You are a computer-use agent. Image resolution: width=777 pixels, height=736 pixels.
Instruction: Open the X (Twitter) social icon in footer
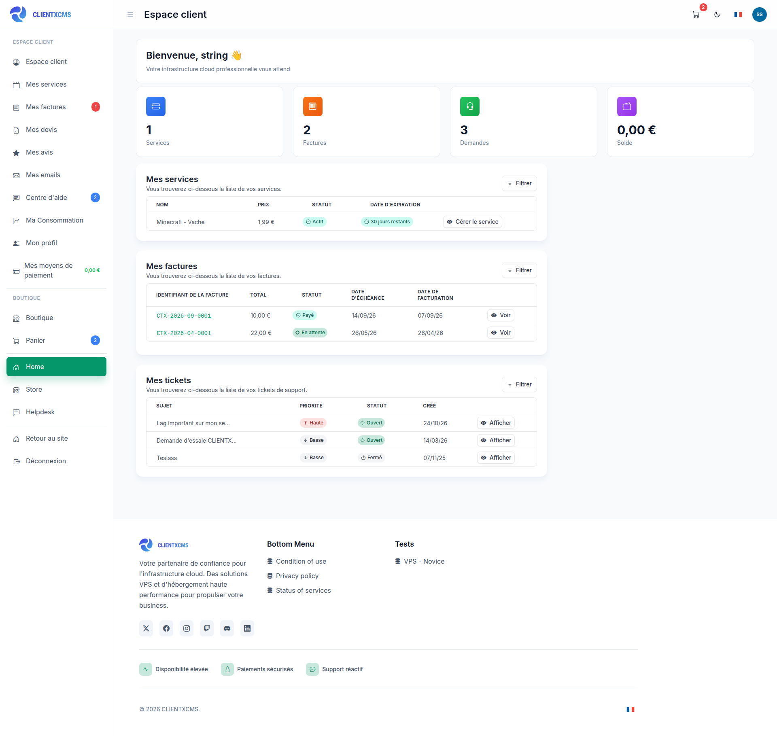146,628
